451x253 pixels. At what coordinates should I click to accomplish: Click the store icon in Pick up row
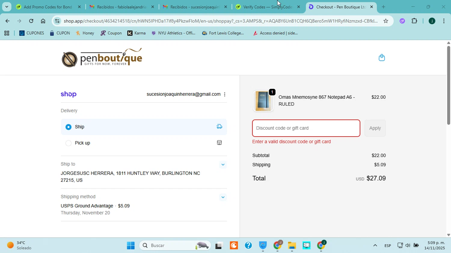click(x=219, y=143)
